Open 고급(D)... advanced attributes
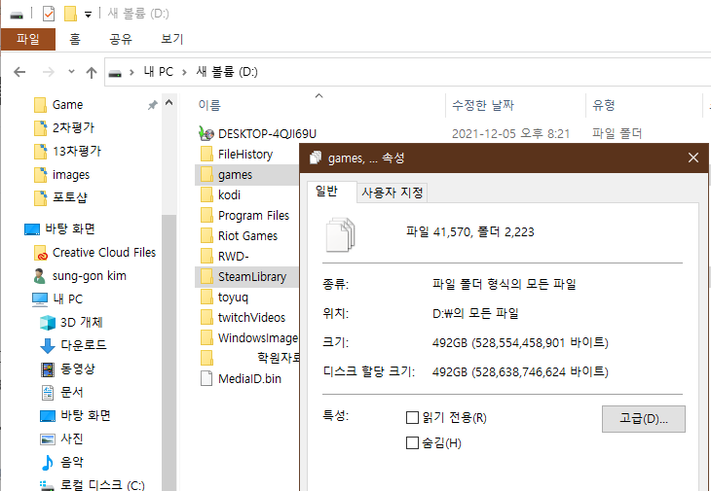The image size is (711, 491). click(x=644, y=419)
